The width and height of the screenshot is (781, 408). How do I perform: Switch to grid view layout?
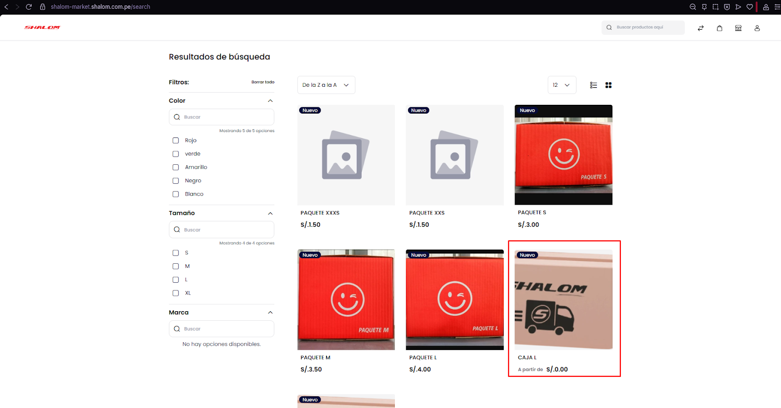[x=608, y=85]
